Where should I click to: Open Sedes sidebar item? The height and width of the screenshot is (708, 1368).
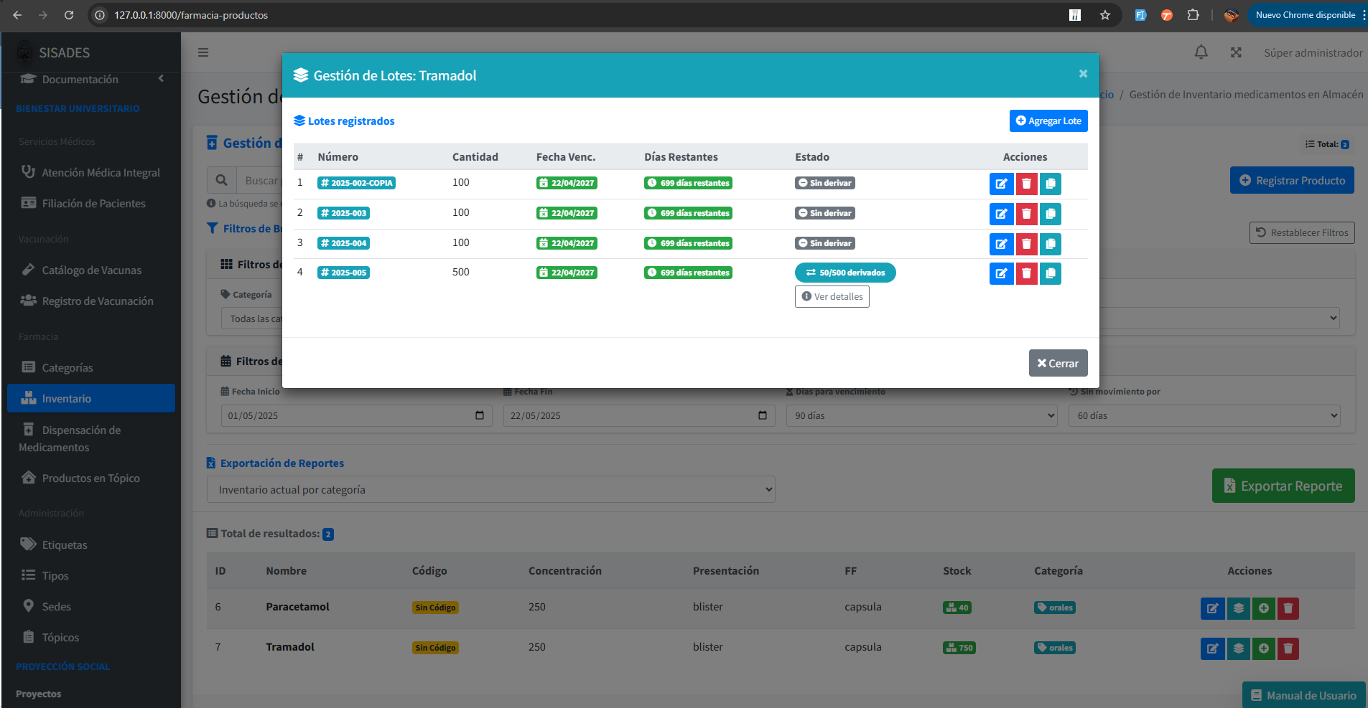tap(91, 606)
